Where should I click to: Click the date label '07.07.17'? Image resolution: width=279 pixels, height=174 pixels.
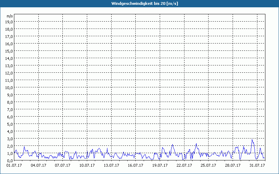coord(63,166)
